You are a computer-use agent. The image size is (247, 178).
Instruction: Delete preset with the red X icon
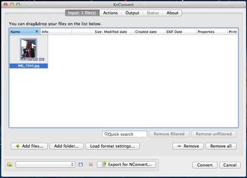(91, 165)
